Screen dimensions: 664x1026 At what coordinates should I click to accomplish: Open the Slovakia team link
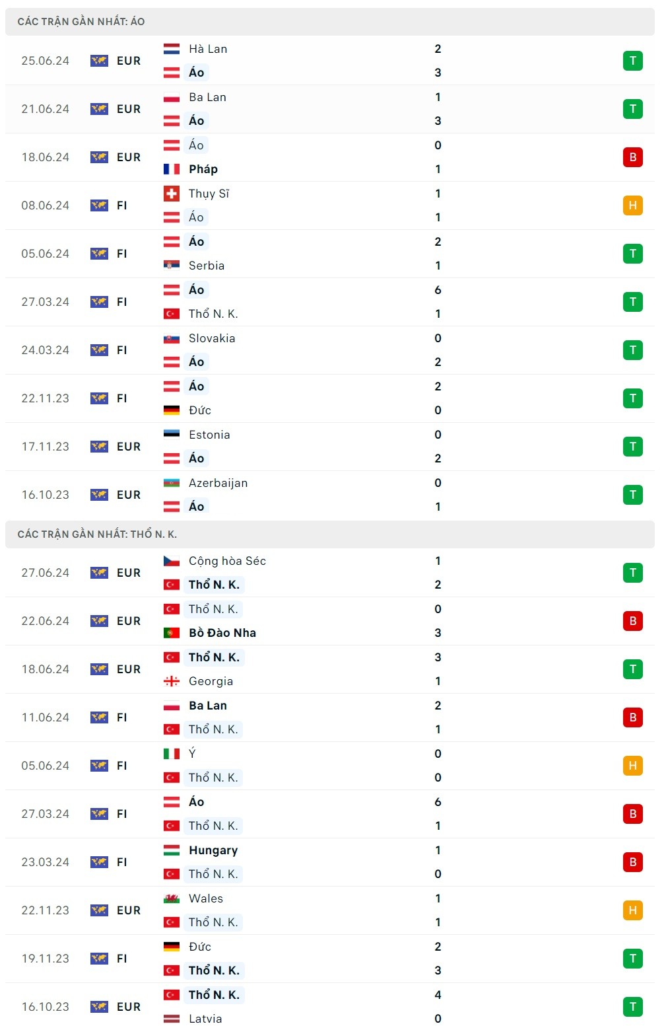212,338
